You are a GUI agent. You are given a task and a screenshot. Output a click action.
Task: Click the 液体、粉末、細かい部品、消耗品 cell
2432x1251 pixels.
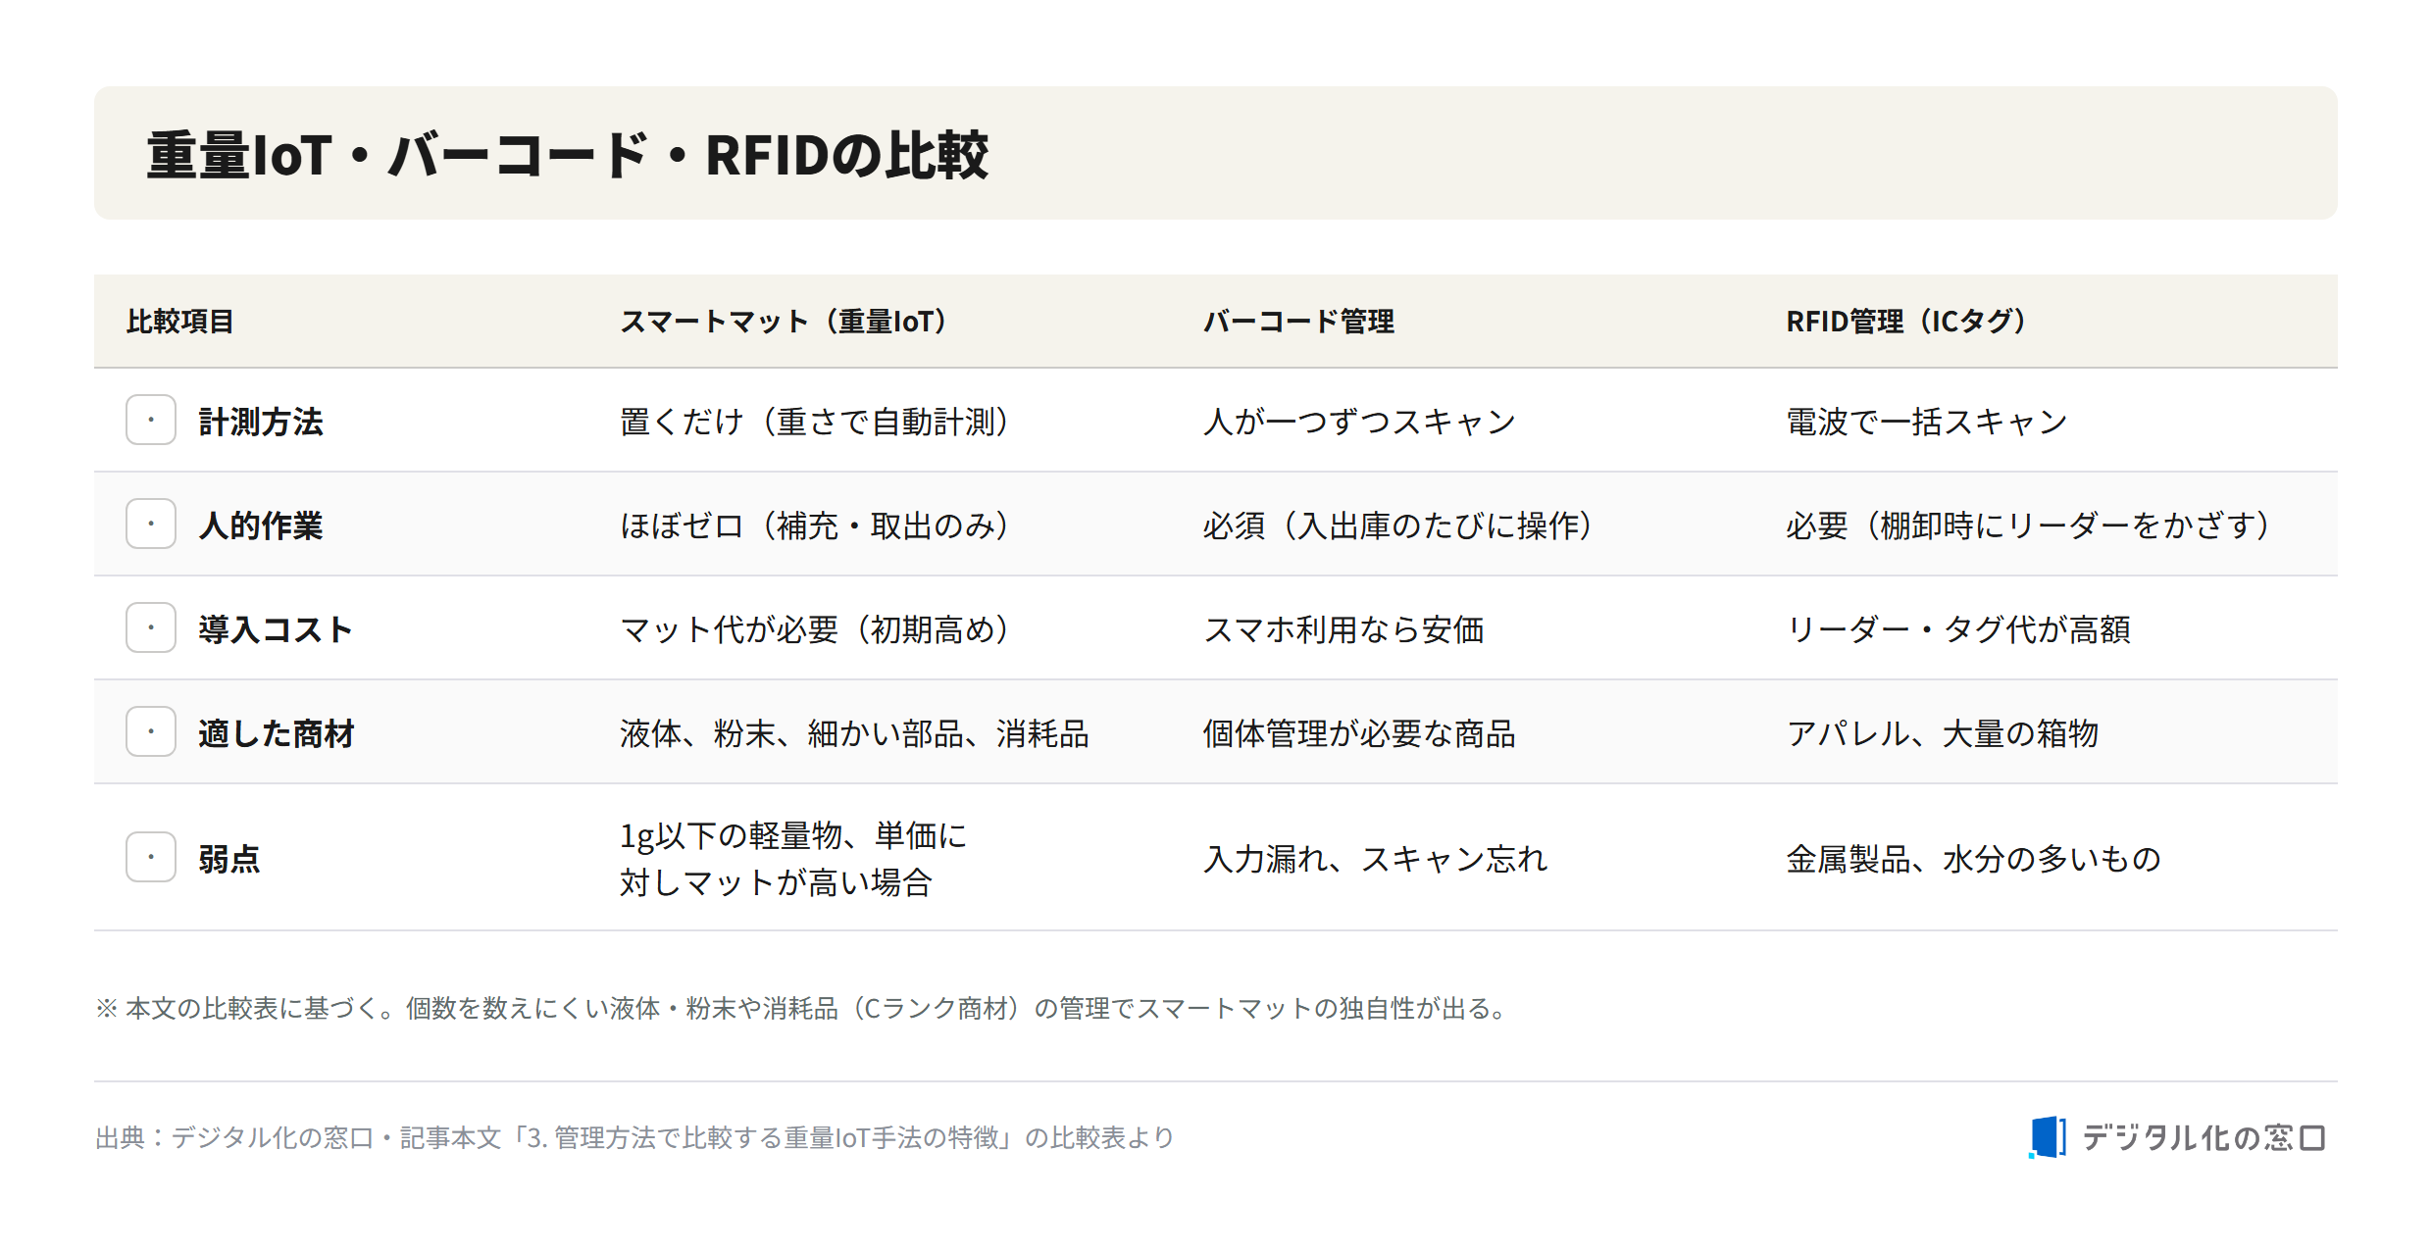854,733
